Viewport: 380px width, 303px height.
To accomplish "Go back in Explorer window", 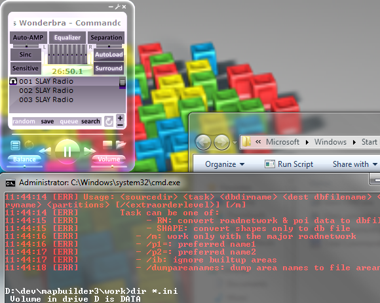I will coord(203,142).
